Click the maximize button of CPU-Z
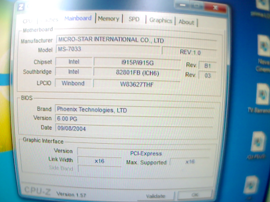 click(x=197, y=6)
